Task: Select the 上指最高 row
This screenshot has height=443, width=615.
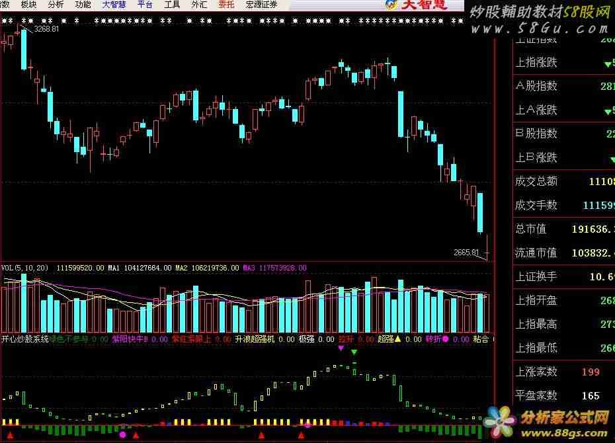Action: pyautogui.click(x=564, y=324)
